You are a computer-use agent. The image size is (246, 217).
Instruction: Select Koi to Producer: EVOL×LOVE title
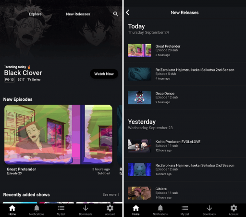178,142
